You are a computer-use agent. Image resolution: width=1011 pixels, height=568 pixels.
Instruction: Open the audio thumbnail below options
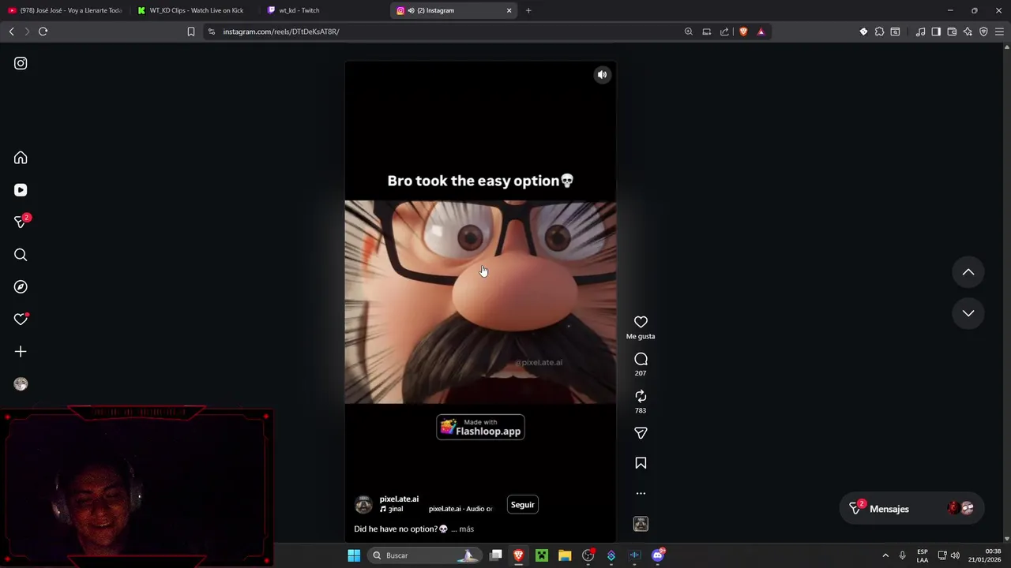click(641, 524)
